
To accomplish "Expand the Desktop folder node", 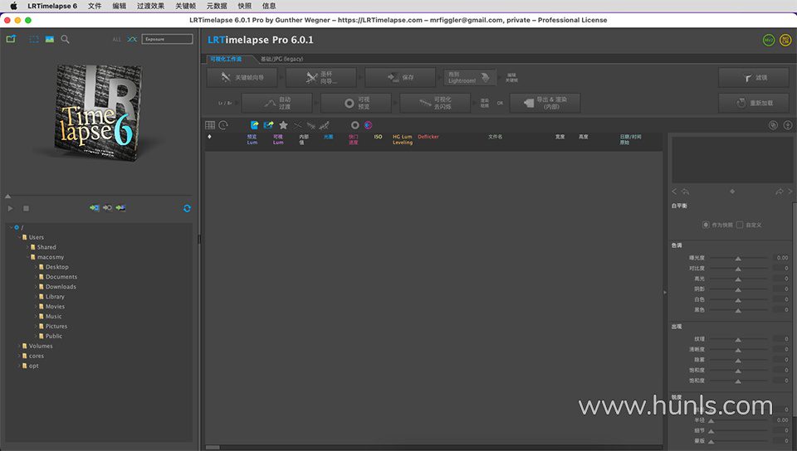I will [36, 267].
